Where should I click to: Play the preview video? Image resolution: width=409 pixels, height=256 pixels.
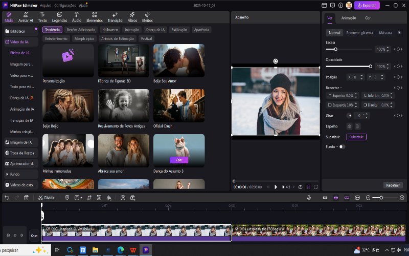point(276,187)
